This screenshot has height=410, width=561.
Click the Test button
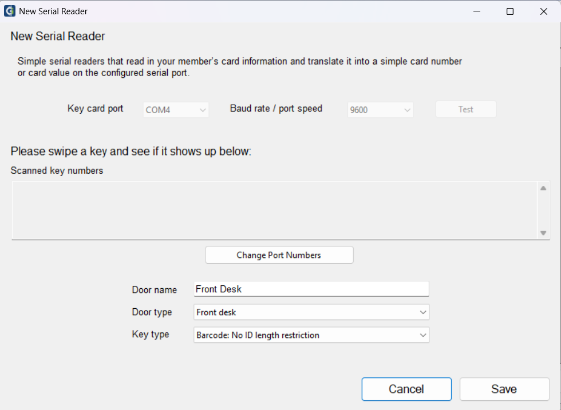point(466,109)
